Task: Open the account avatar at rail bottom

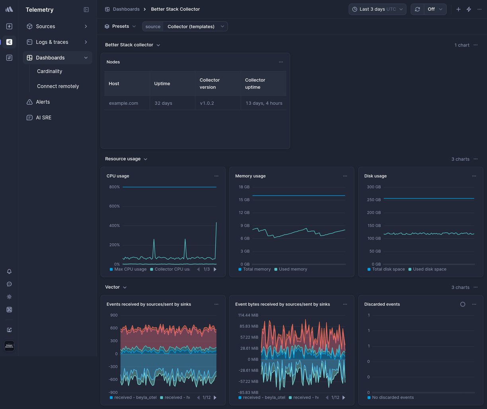Action: coord(9,346)
